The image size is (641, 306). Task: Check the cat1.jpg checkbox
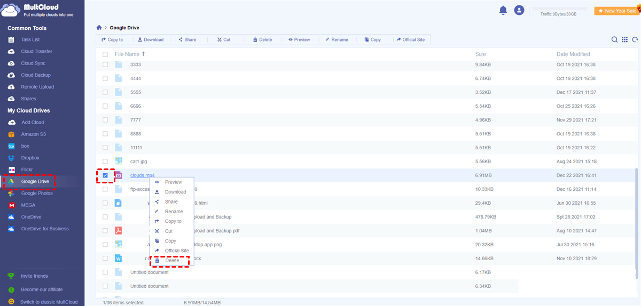(x=105, y=161)
